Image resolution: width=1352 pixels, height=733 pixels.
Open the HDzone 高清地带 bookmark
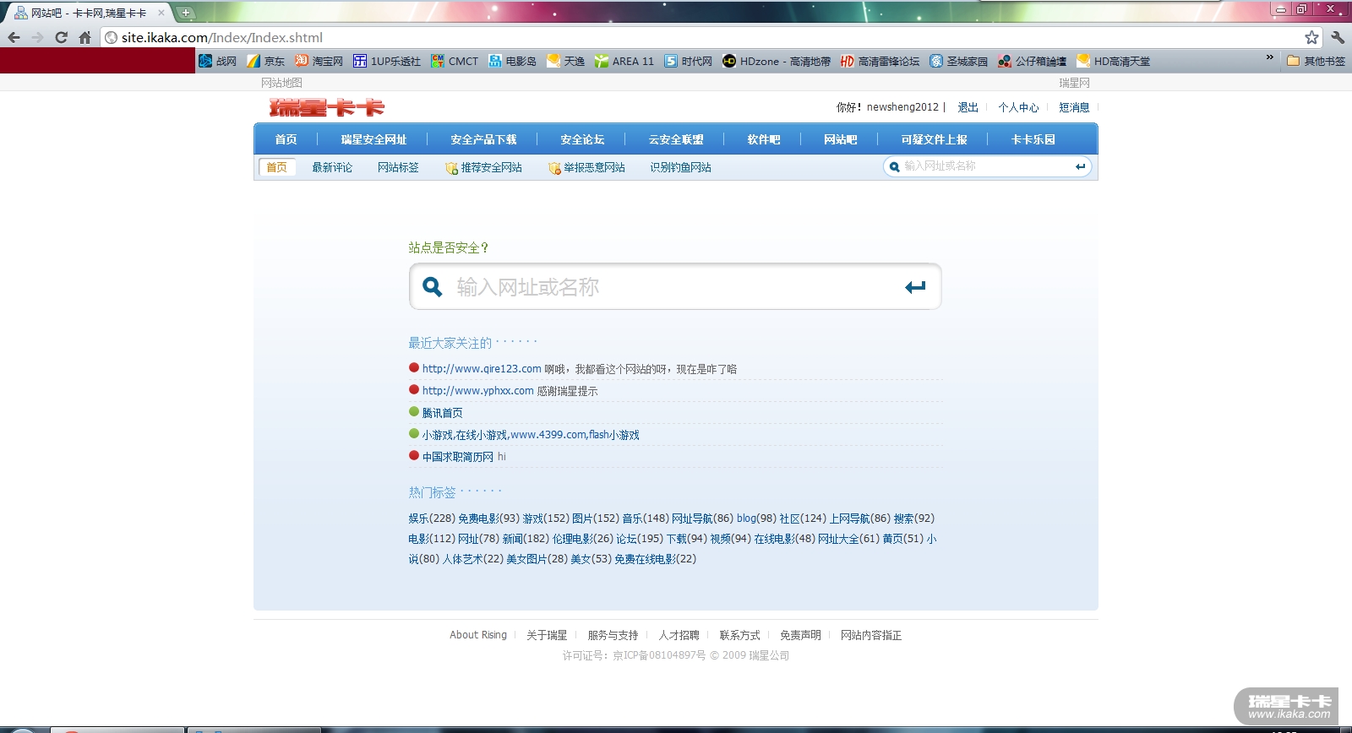click(777, 61)
